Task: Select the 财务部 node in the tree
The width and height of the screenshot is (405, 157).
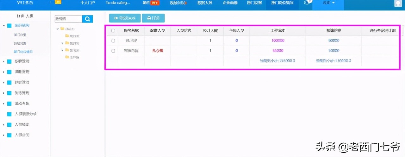Action: pyautogui.click(x=74, y=36)
